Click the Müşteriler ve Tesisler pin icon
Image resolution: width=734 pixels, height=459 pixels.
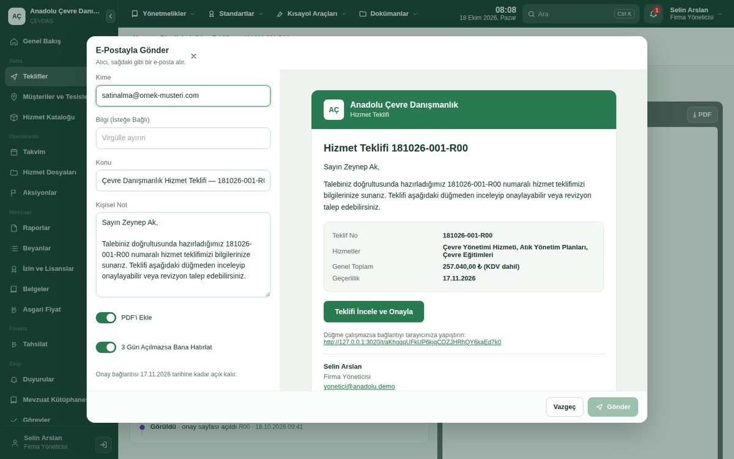tap(14, 97)
